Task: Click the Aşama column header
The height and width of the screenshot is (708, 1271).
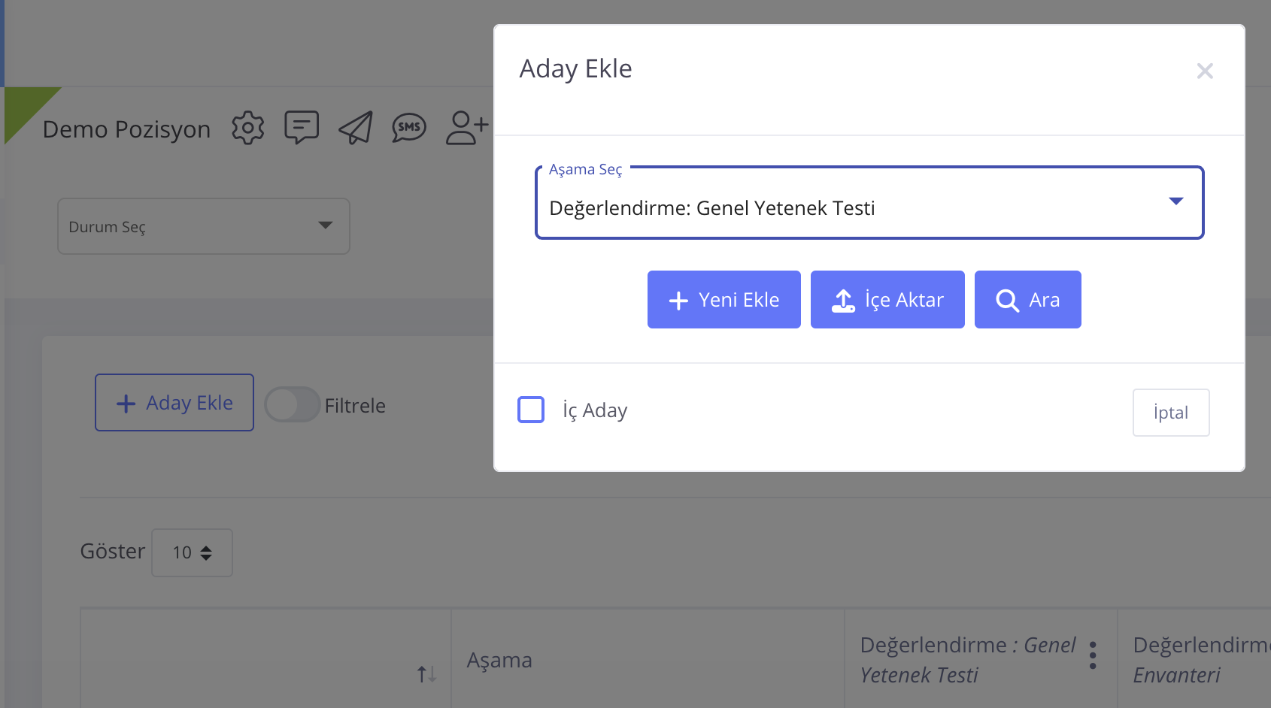Action: coord(499,660)
